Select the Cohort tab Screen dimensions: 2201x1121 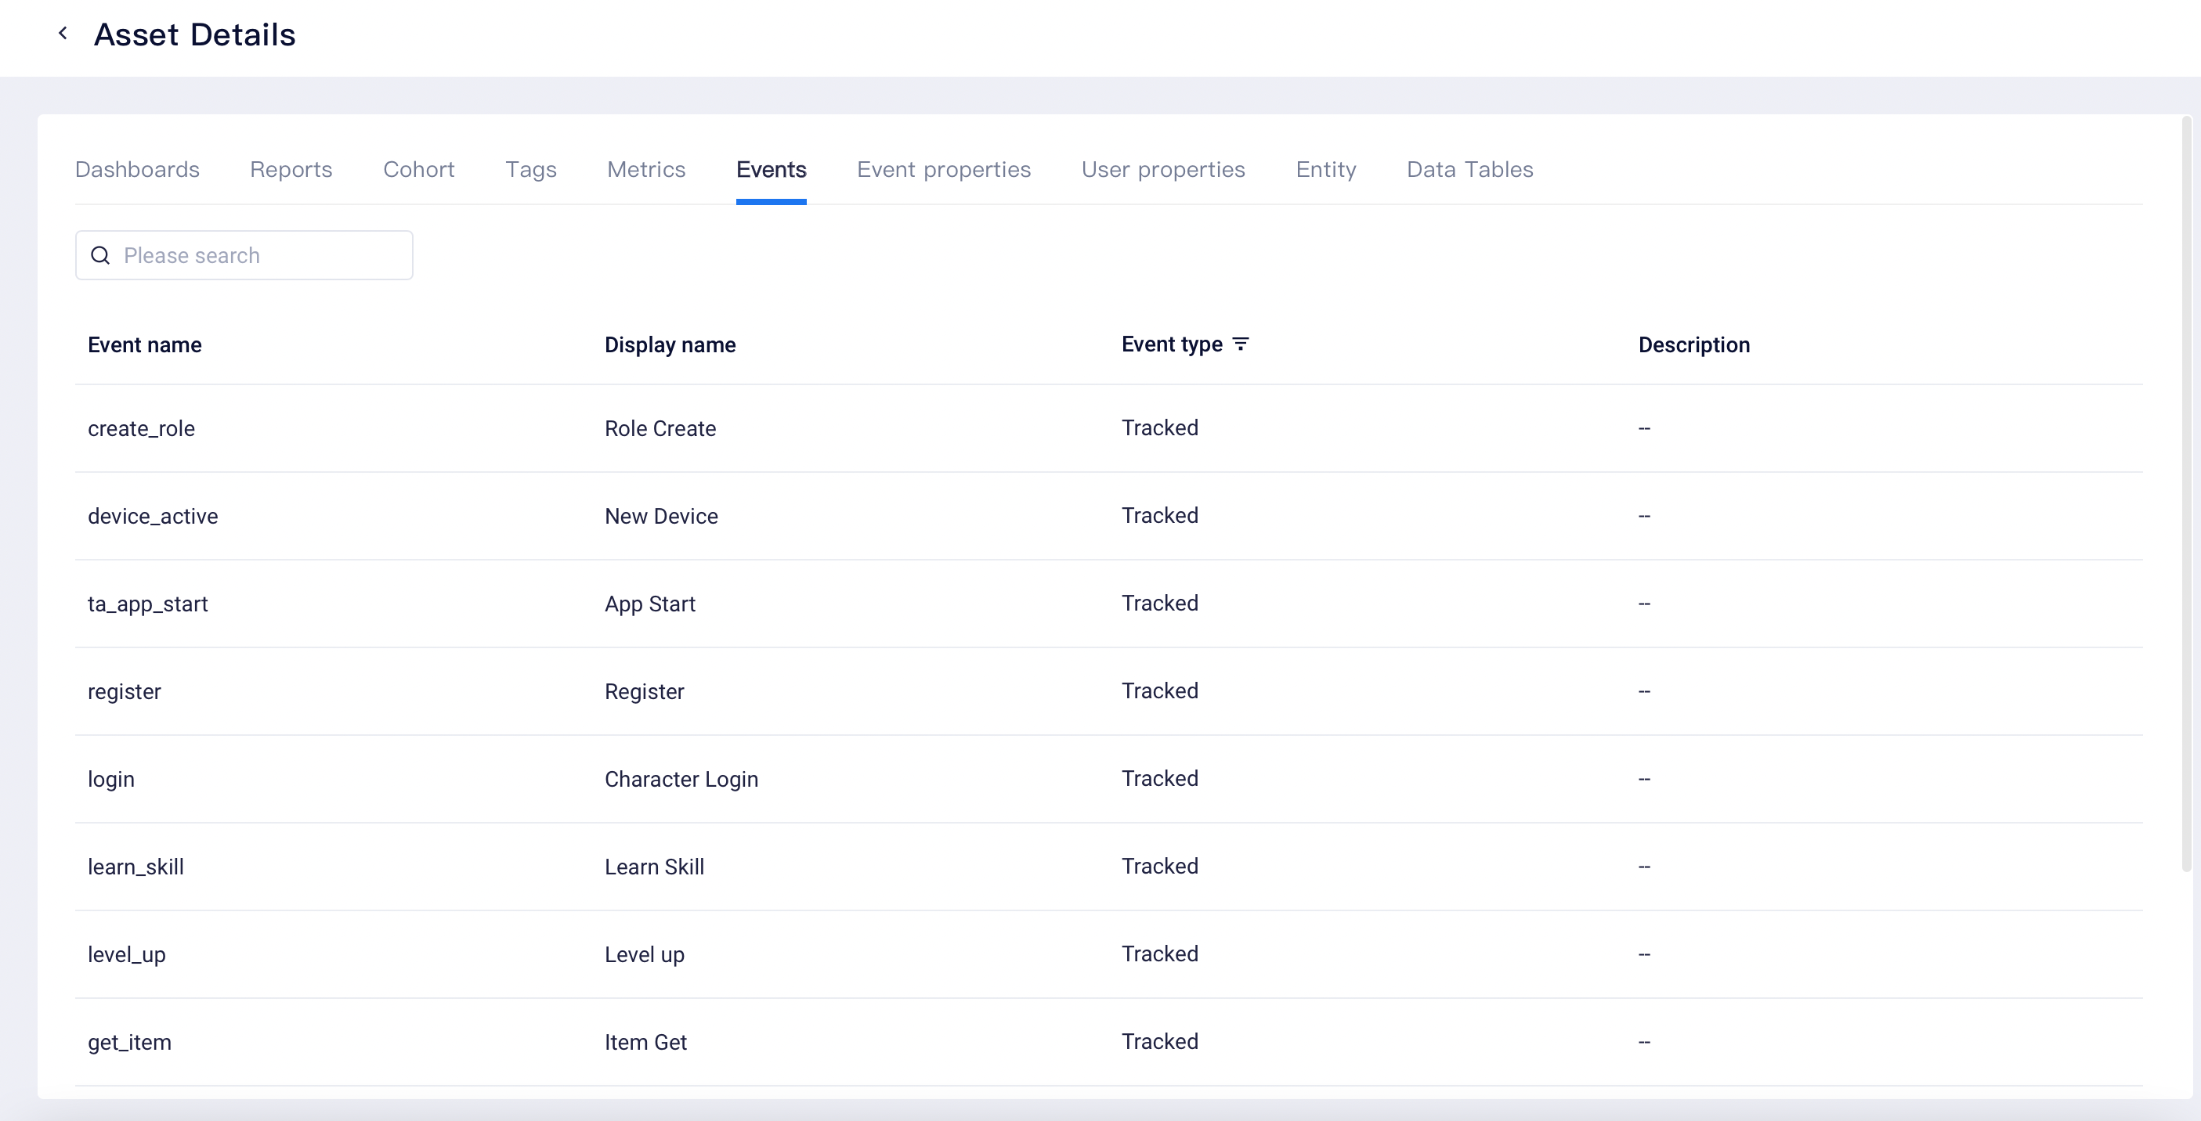tap(419, 169)
